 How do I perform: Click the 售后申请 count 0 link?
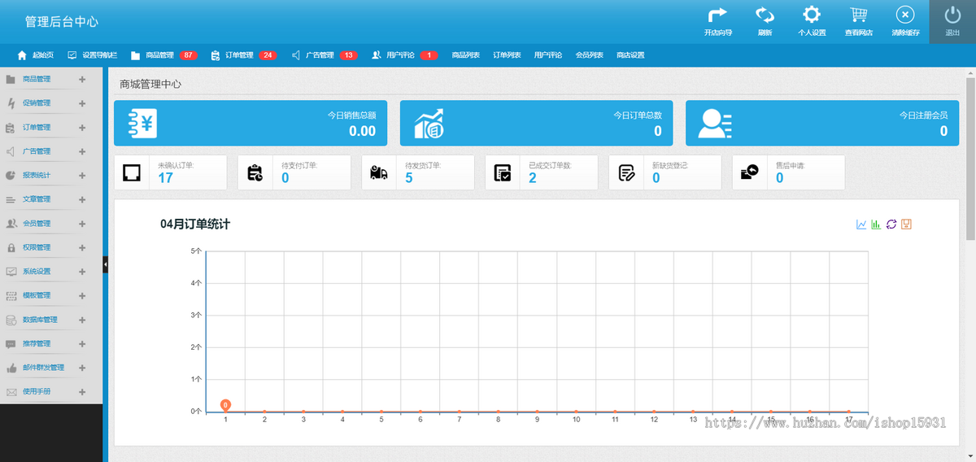pyautogui.click(x=780, y=178)
